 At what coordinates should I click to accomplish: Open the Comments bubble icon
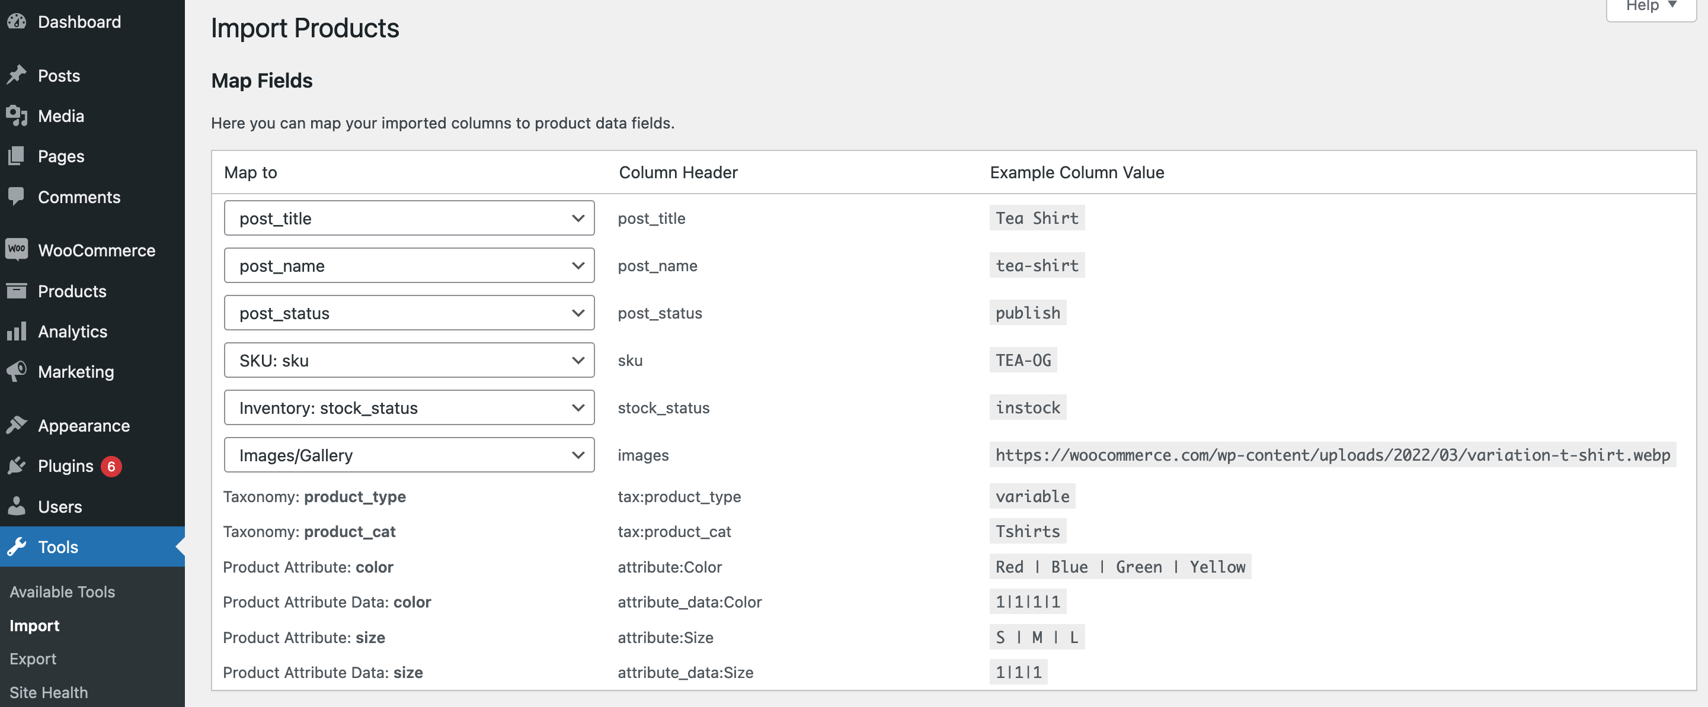pos(17,196)
